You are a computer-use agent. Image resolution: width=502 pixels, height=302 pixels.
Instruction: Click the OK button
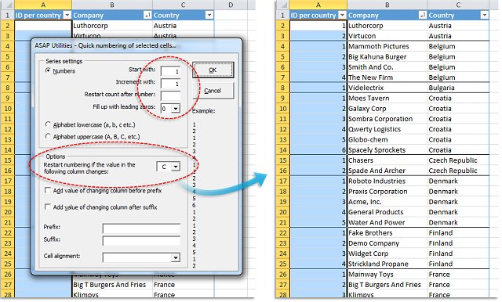[213, 70]
